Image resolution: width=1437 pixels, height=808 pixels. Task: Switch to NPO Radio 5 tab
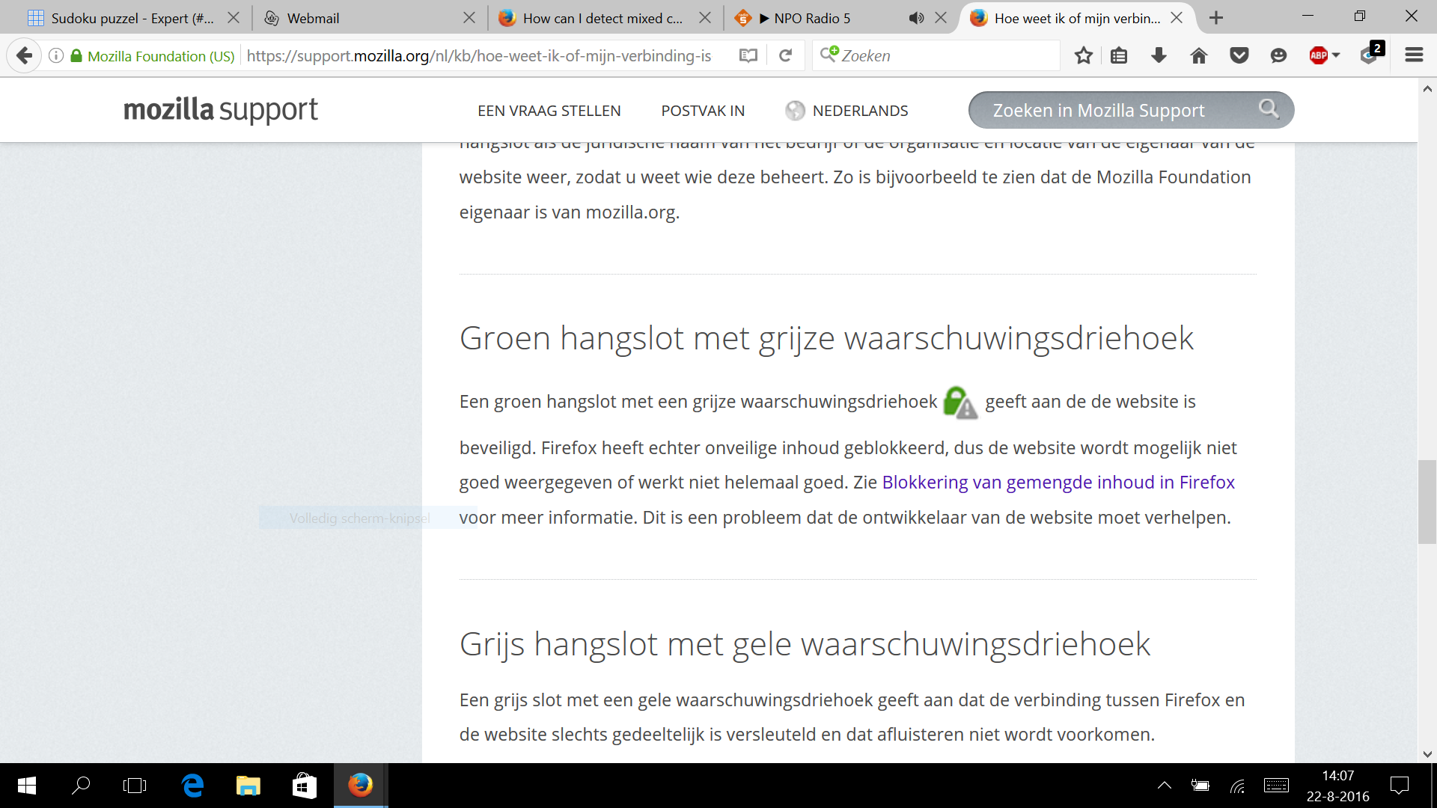point(812,18)
